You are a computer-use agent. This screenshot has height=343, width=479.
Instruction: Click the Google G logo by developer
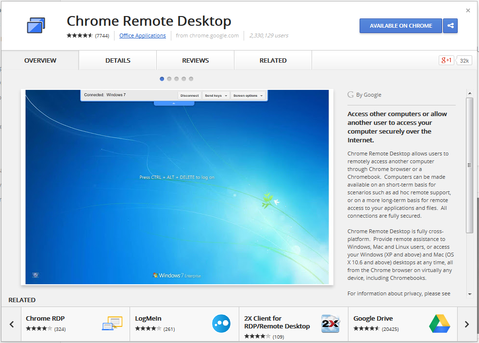(x=350, y=95)
